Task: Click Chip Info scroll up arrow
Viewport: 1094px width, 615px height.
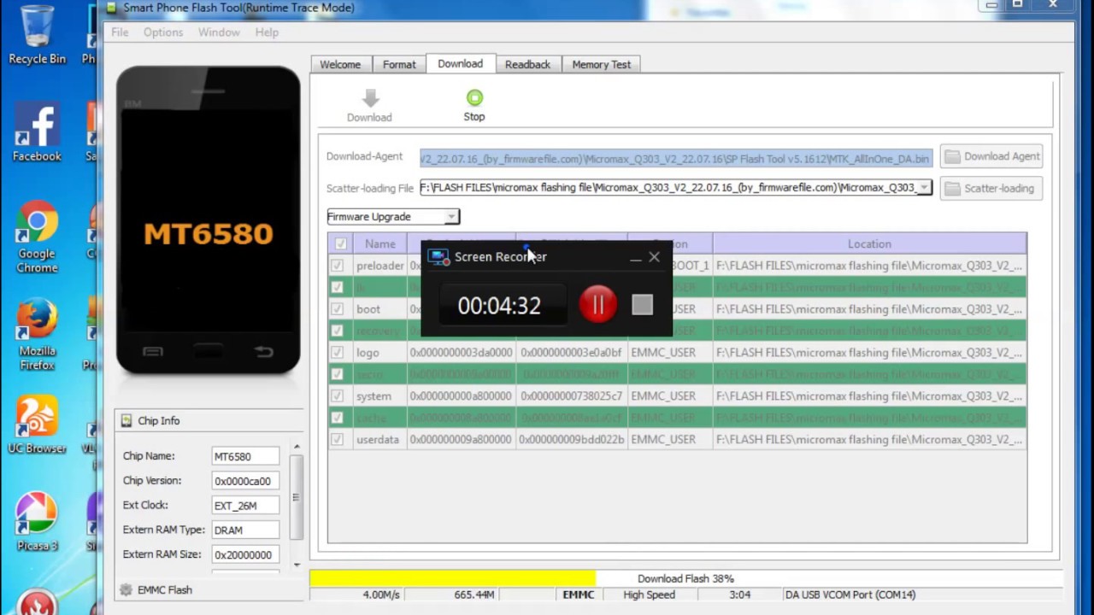Action: [x=297, y=447]
